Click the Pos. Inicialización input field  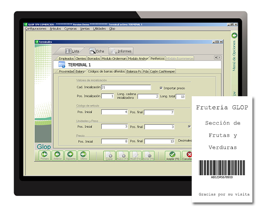[107, 96]
